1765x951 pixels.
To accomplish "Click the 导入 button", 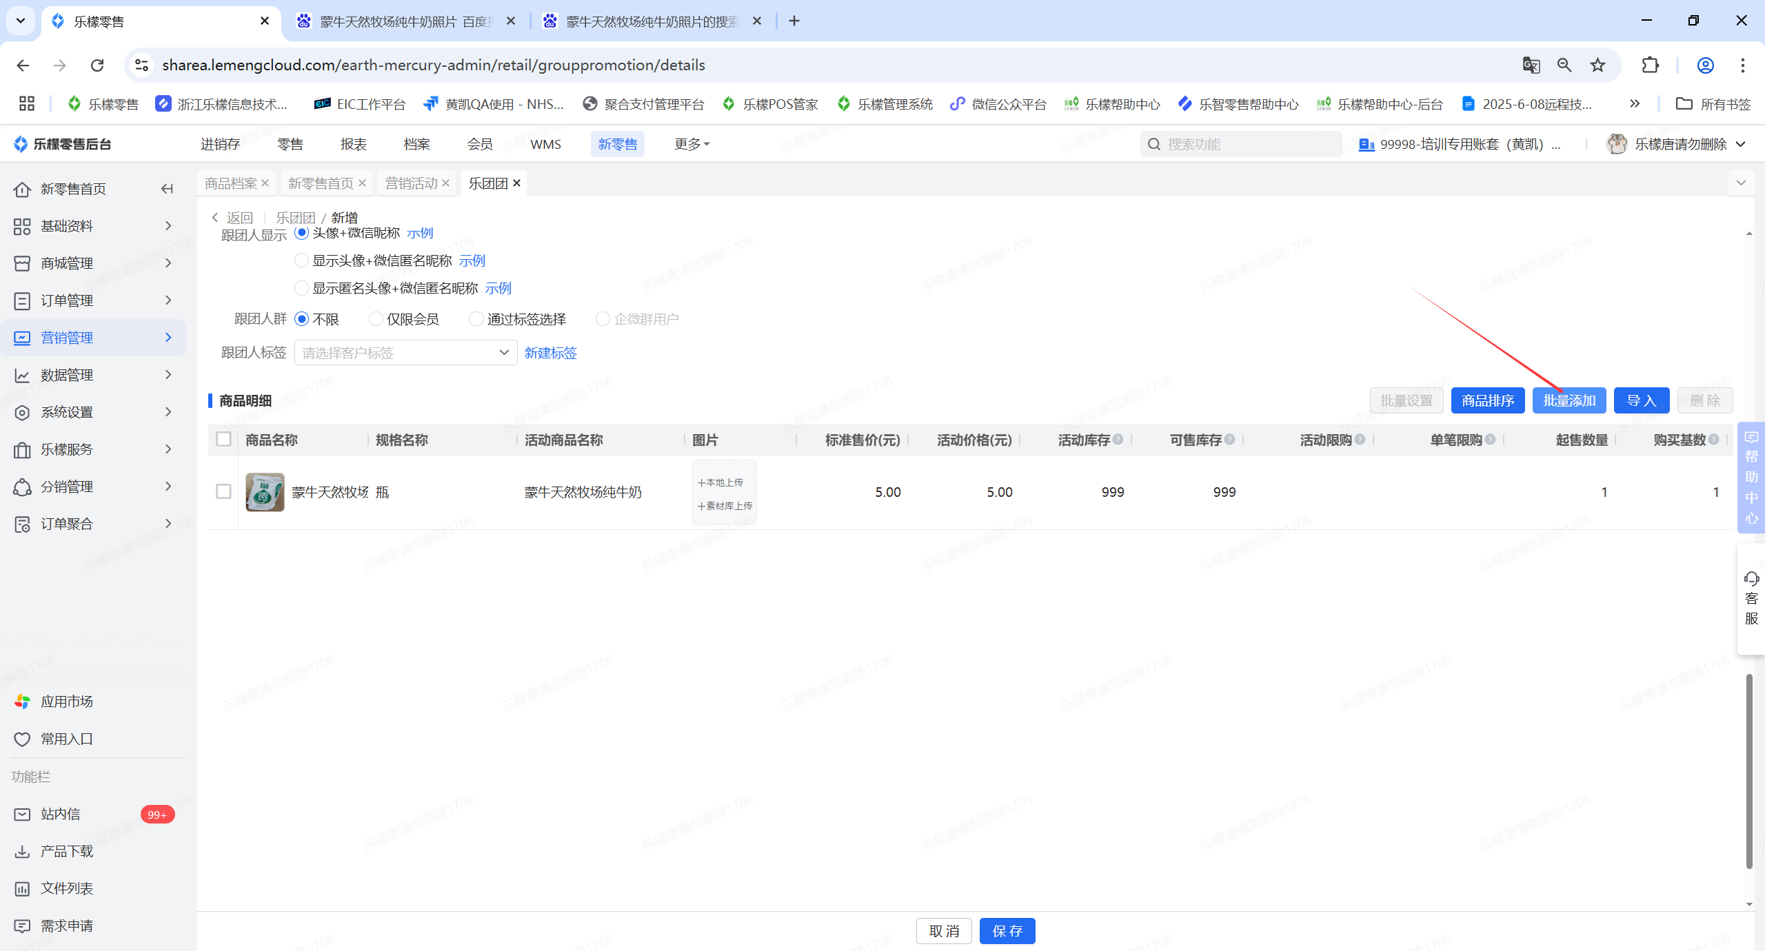I will tap(1642, 400).
